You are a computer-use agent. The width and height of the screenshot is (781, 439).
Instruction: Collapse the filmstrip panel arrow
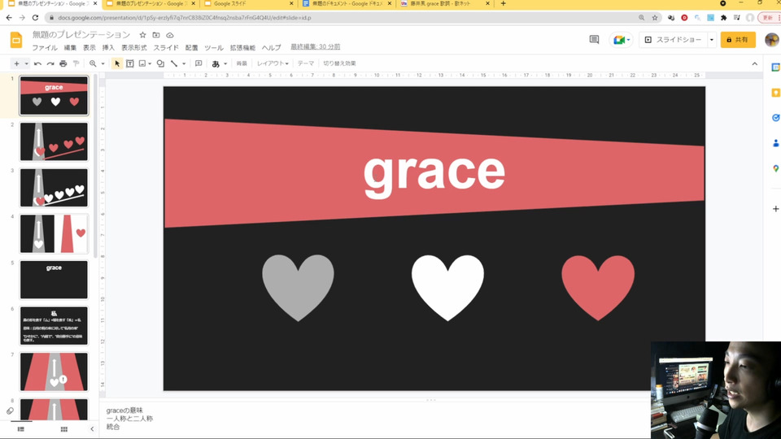(x=92, y=429)
